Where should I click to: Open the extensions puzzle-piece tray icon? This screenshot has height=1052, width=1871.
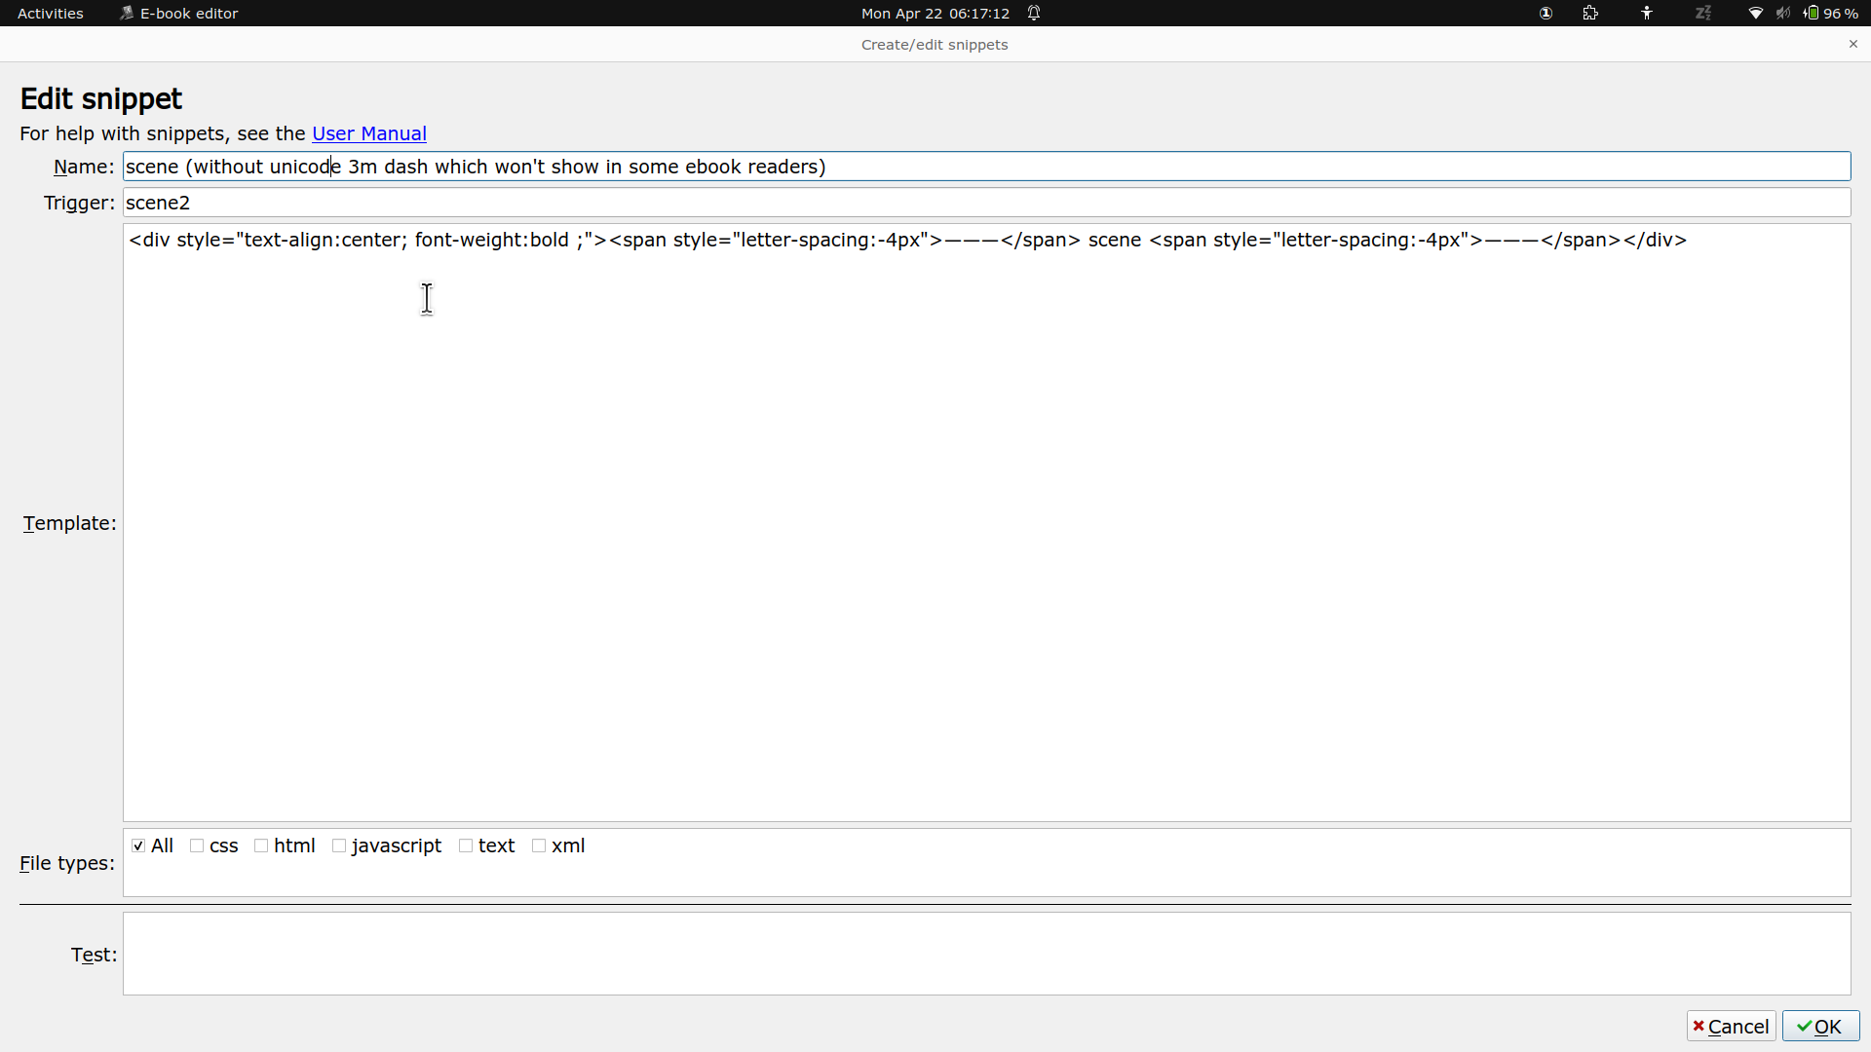click(1590, 14)
